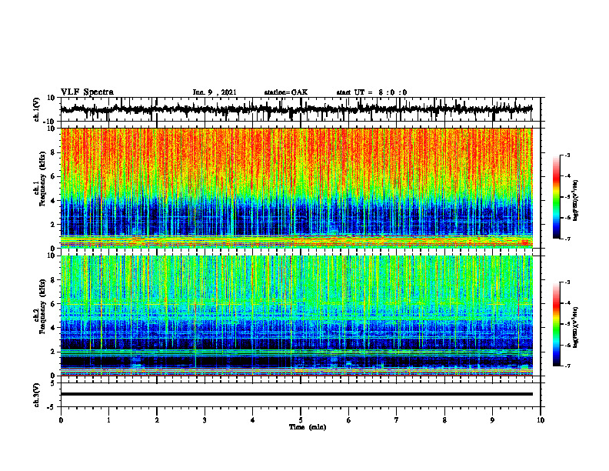Click the 'start UT = 8 : 0 : 0' text
609x471 pixels.
pyautogui.click(x=371, y=92)
